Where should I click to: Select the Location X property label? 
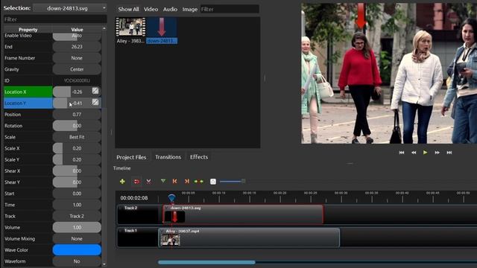[x=28, y=92]
